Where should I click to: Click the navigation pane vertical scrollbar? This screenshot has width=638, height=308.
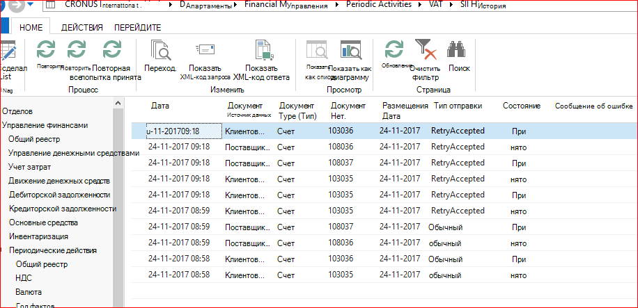pyautogui.click(x=118, y=207)
